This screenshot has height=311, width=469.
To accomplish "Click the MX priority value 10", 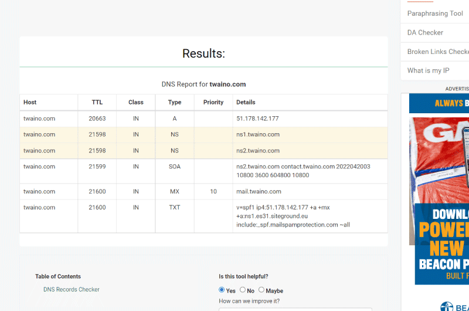I will tap(213, 191).
